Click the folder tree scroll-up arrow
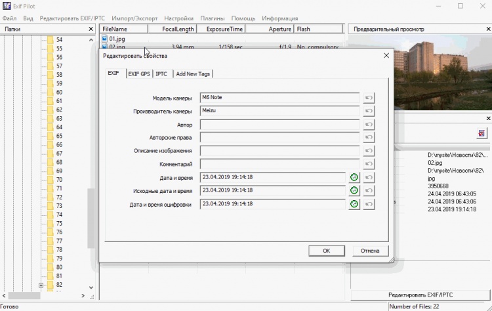The height and width of the screenshot is (311, 492). [91, 40]
